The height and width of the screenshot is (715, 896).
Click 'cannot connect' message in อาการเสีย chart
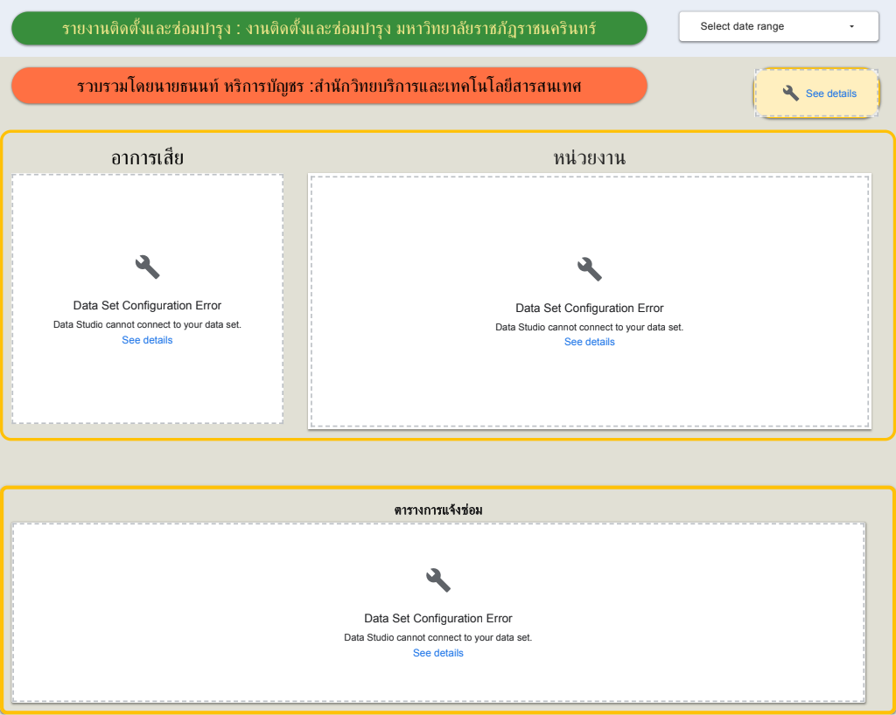pyautogui.click(x=147, y=324)
